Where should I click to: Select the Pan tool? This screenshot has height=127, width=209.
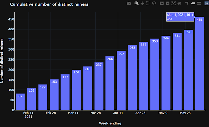[142, 3]
